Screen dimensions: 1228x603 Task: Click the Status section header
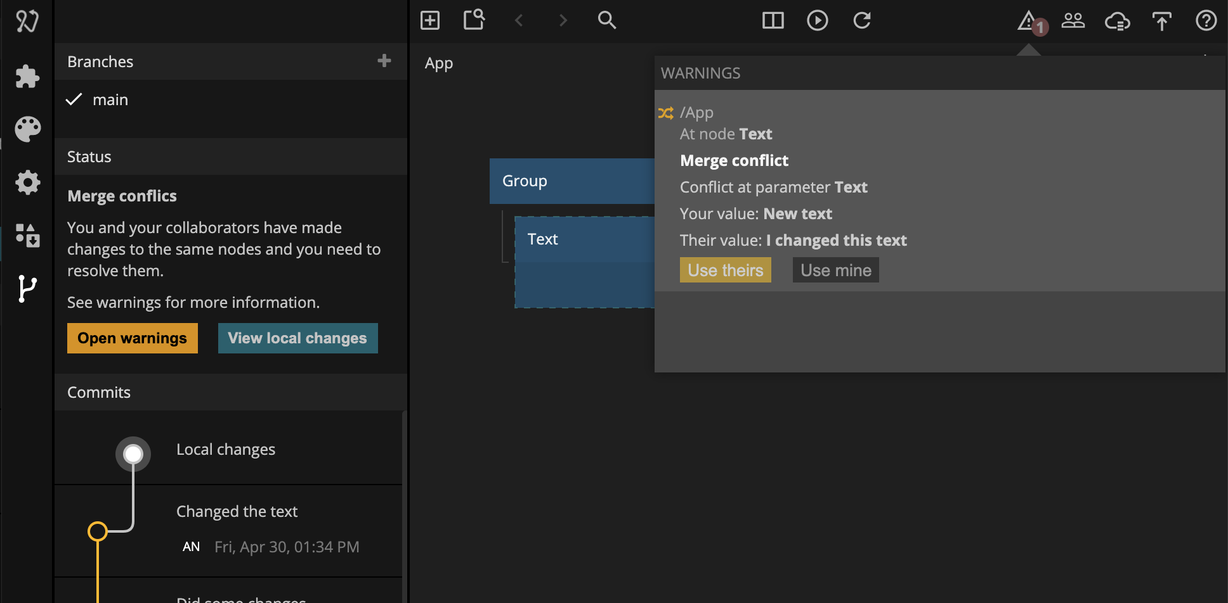(x=230, y=156)
